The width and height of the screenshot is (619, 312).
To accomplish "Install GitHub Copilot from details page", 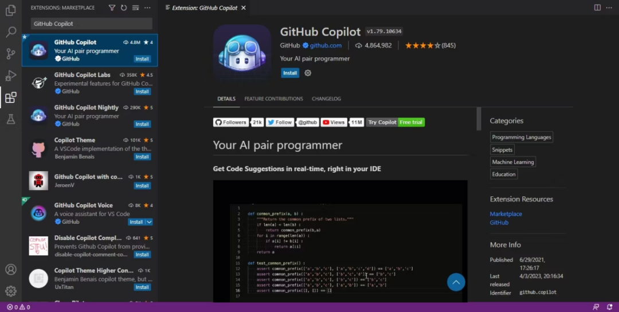I will (290, 73).
